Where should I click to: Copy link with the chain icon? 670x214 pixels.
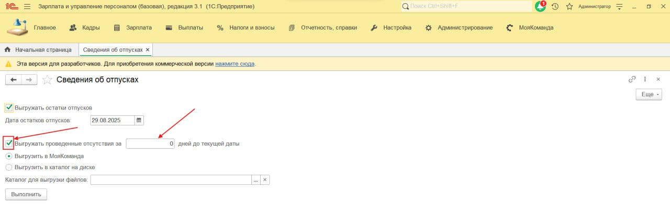(632, 79)
